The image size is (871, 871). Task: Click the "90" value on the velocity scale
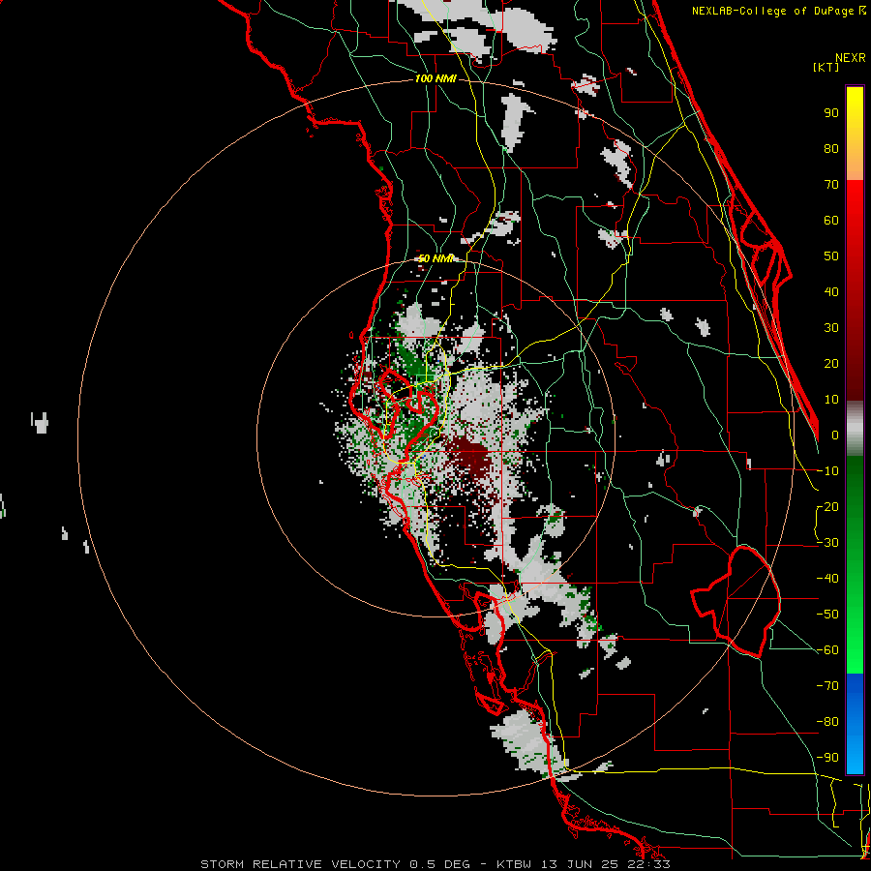click(831, 113)
